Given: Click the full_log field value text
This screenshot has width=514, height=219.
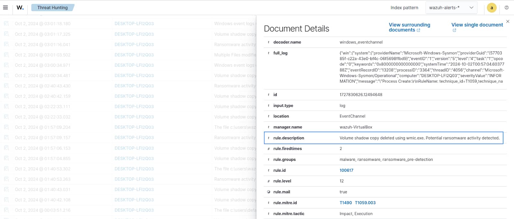Looking at the screenshot, I should (421, 67).
